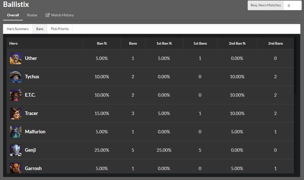Click the Malfurion hero name
The height and width of the screenshot is (180, 304).
[x=35, y=132]
